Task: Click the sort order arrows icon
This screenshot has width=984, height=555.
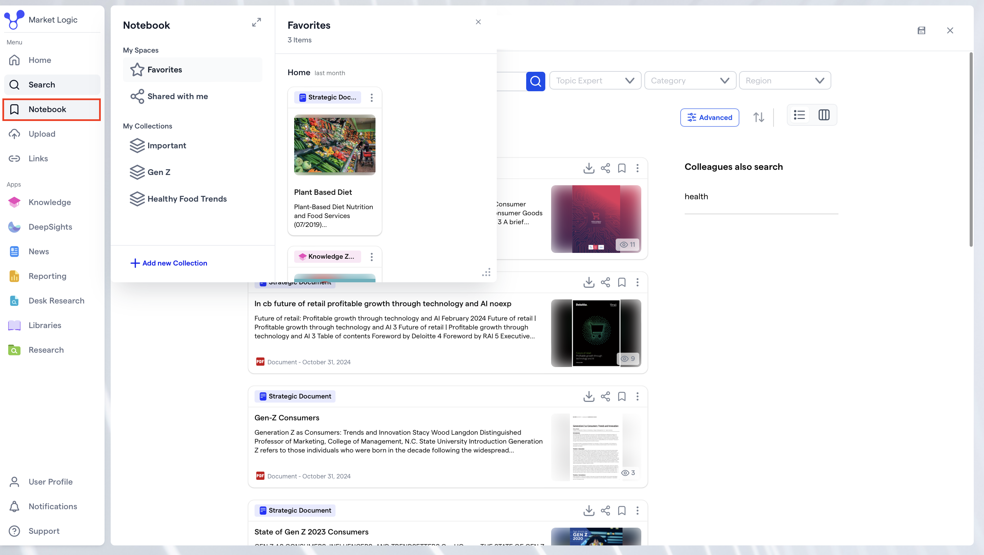Action: (x=758, y=117)
